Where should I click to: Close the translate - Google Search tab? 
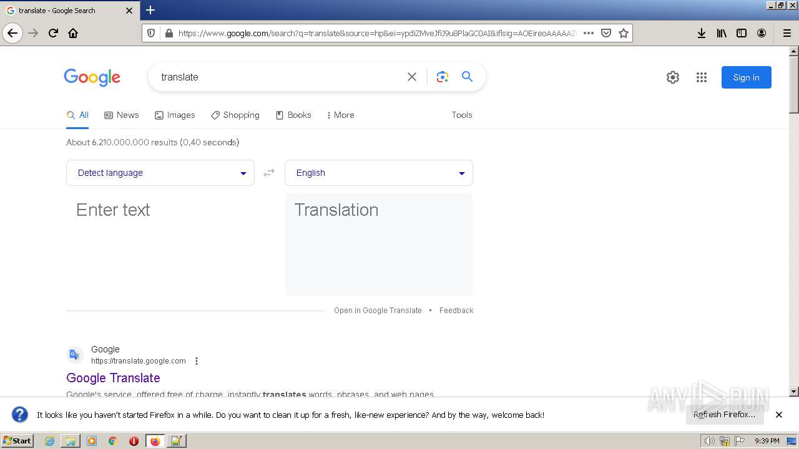pos(129,11)
